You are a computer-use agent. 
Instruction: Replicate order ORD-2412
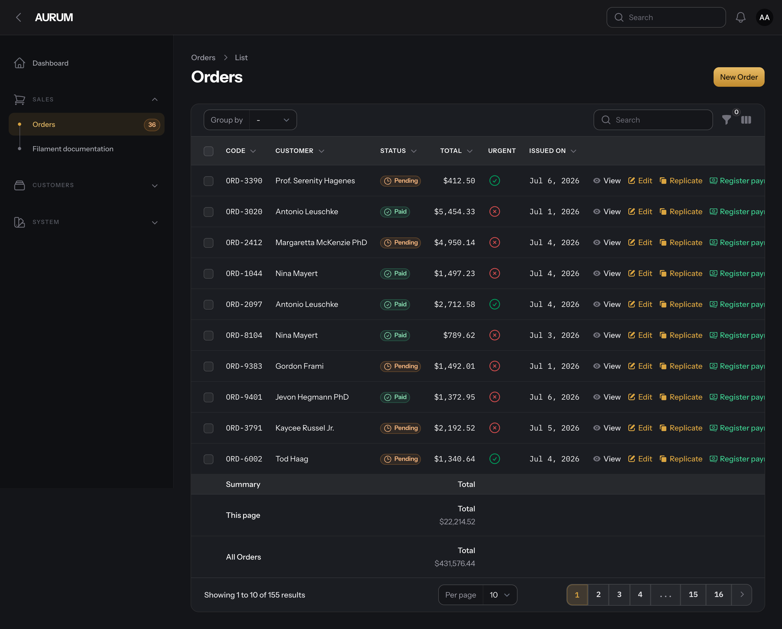681,242
